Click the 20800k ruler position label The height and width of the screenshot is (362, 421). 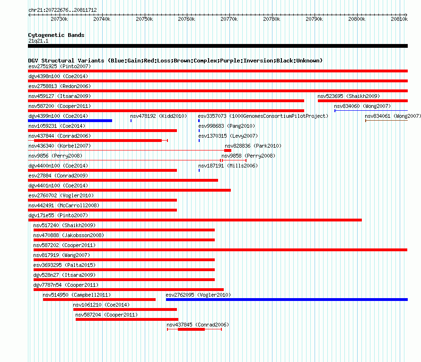(x=357, y=19)
